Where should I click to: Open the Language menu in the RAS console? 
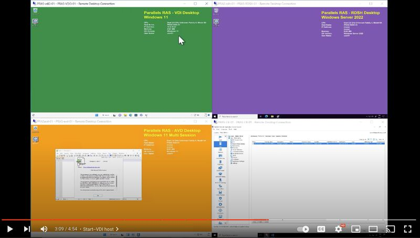point(225,129)
